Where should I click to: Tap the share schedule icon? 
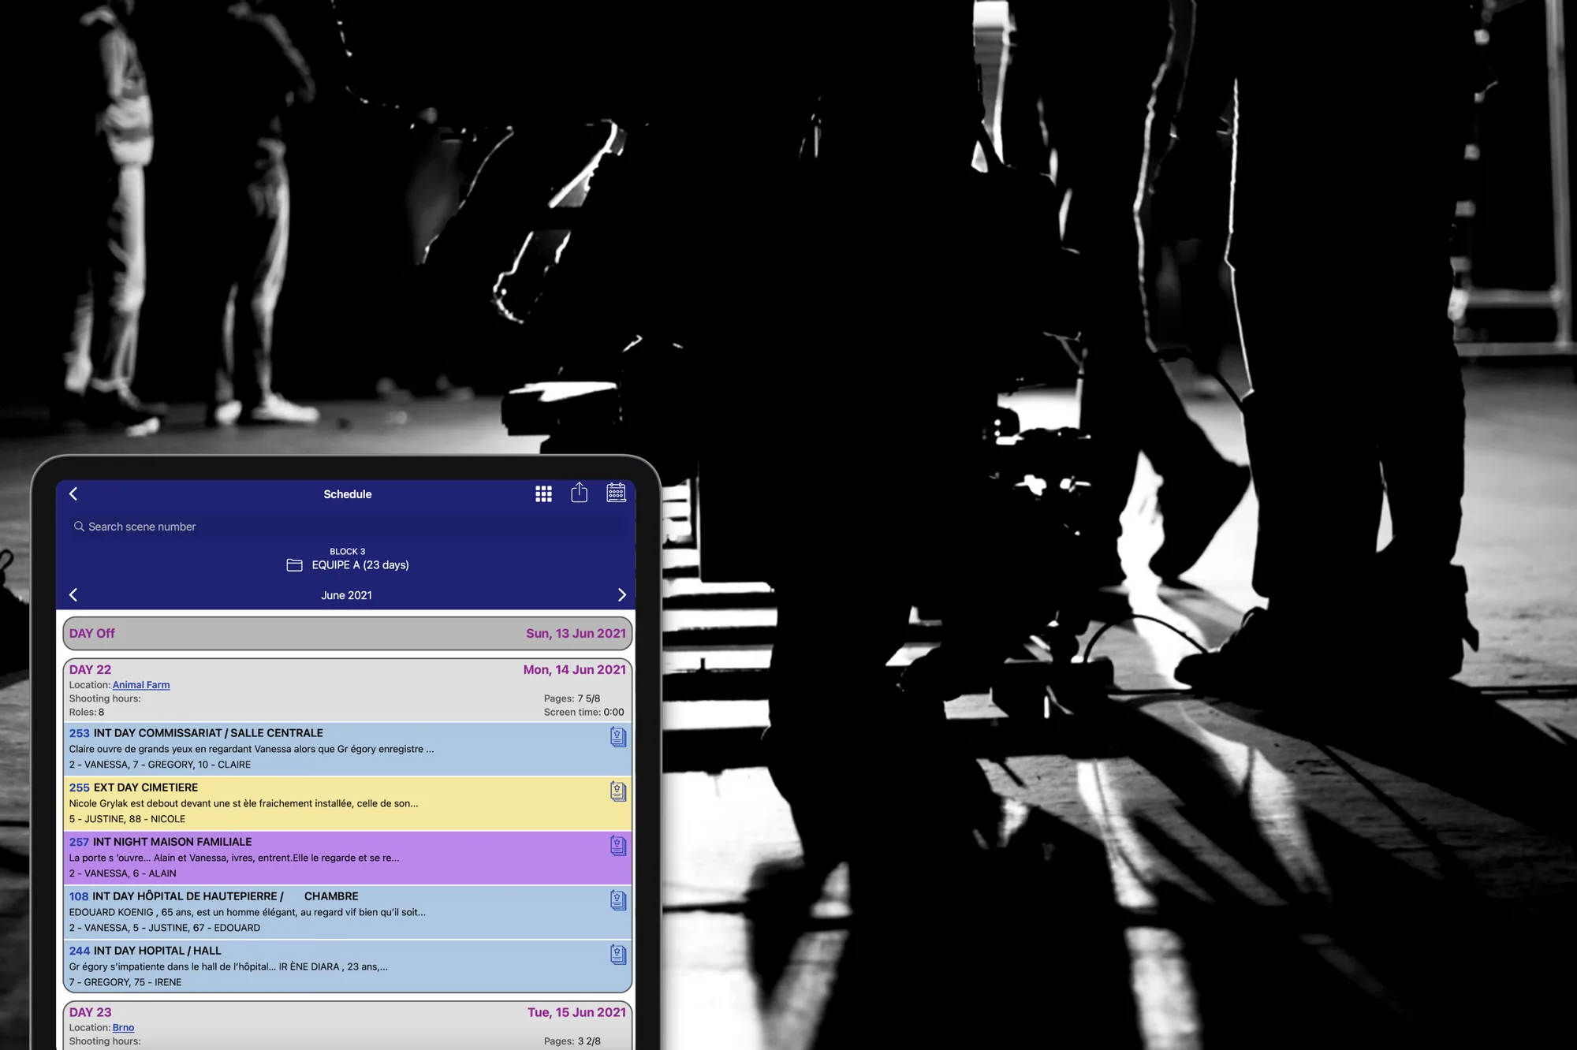(x=580, y=493)
